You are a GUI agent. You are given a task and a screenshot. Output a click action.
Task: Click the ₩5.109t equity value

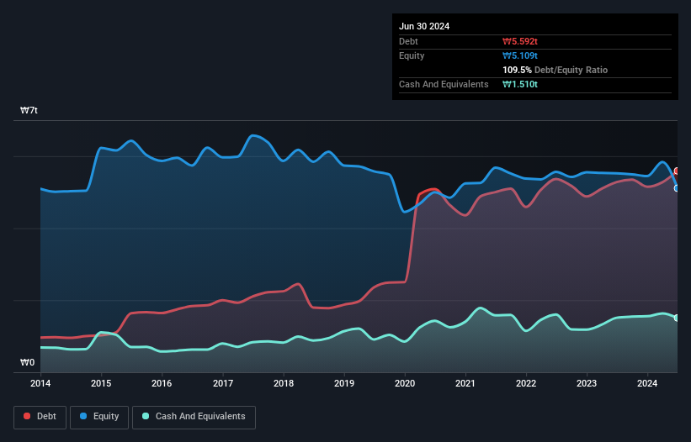click(x=520, y=55)
